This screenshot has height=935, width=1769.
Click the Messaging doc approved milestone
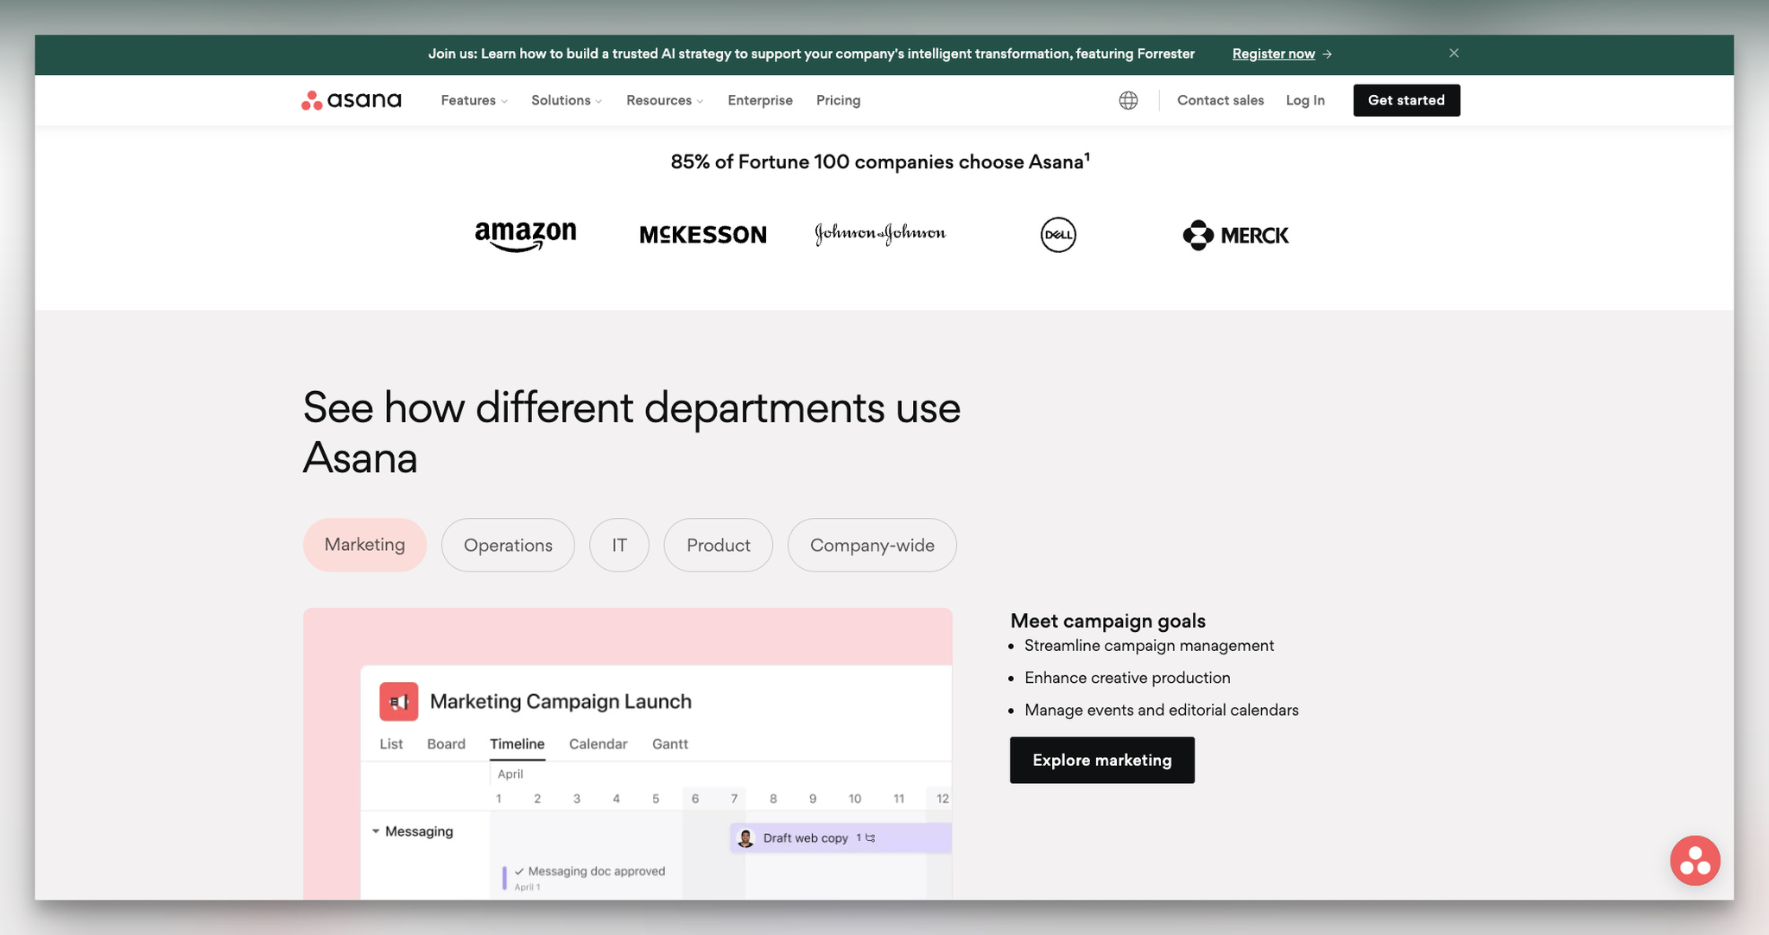coord(585,877)
